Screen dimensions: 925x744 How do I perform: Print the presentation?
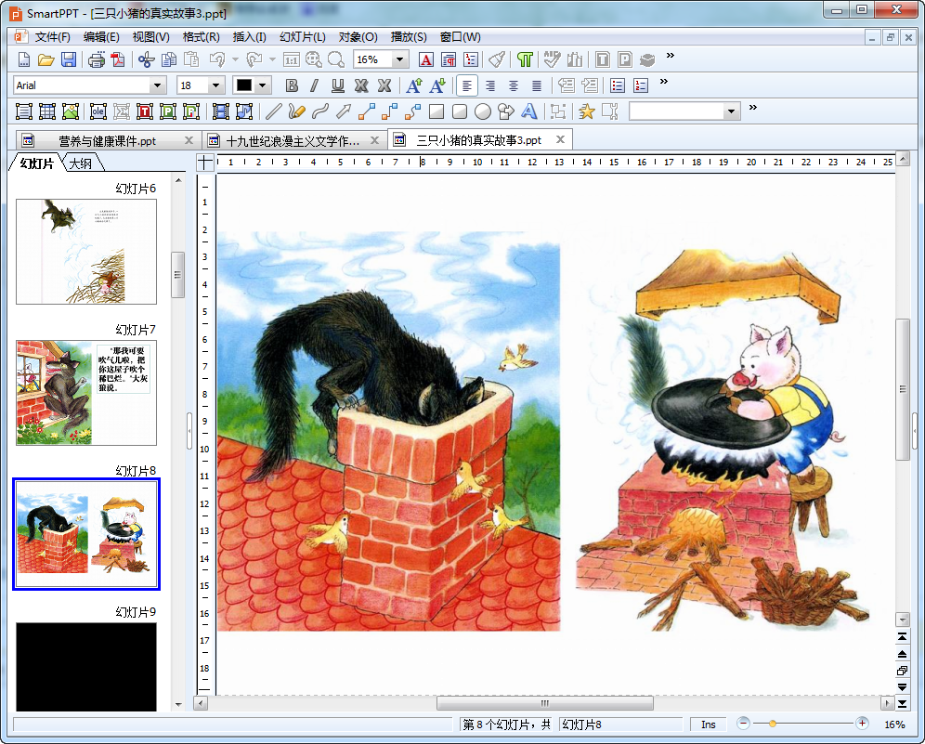[97, 59]
